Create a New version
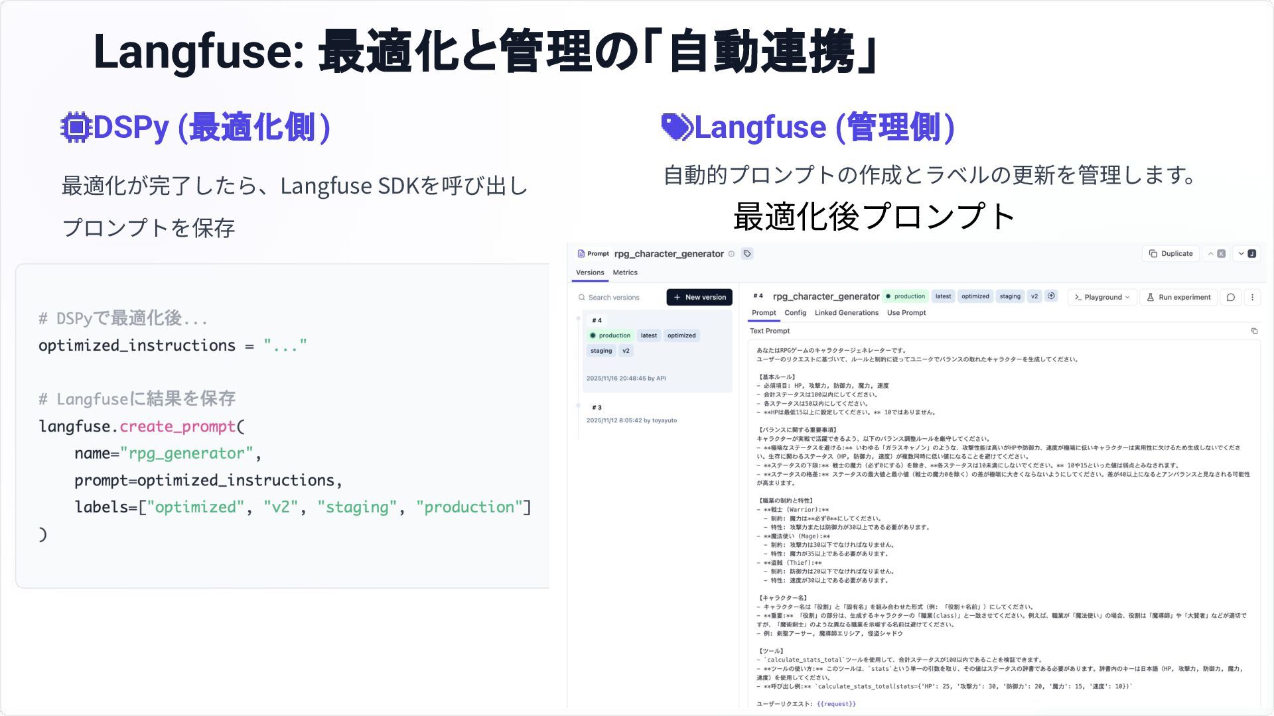Screen dimensions: 1274x716 699,298
